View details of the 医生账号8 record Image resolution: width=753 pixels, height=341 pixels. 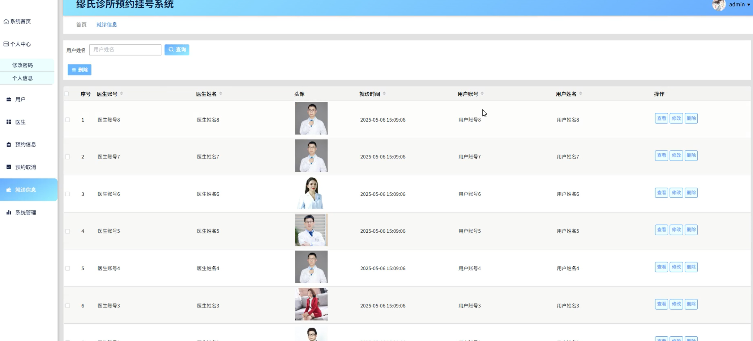click(662, 118)
